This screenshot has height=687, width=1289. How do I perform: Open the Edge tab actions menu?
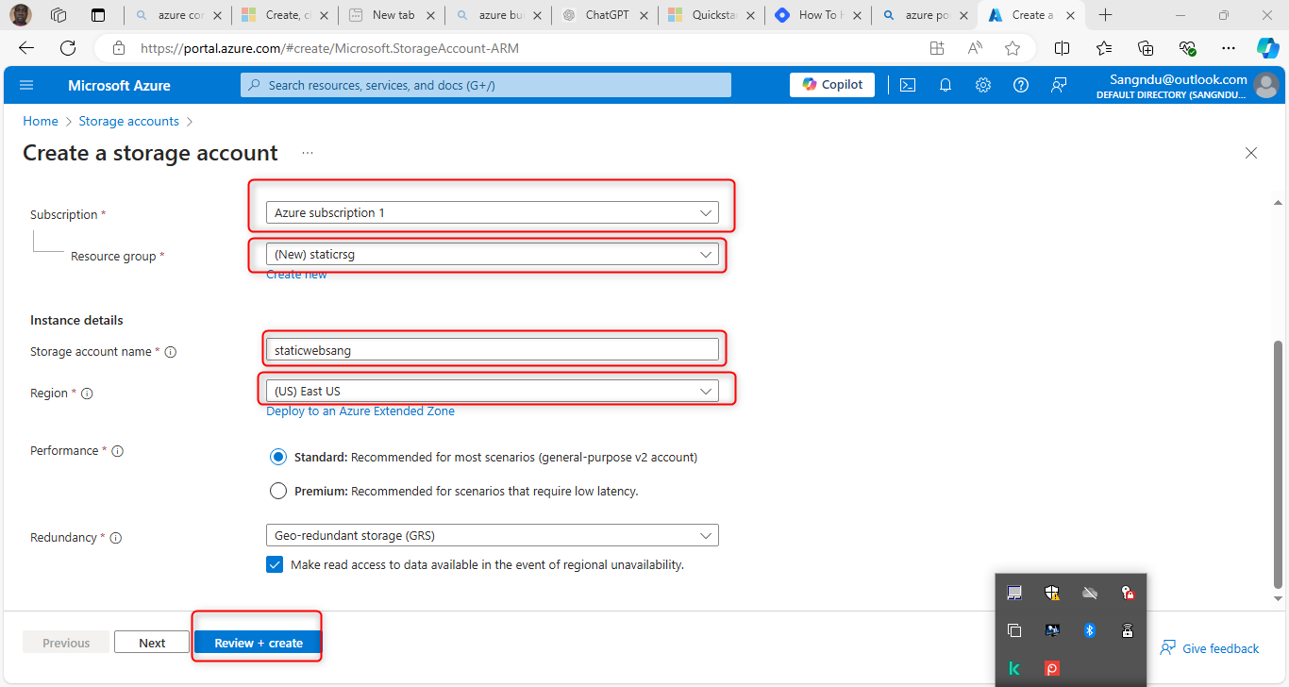click(x=98, y=15)
